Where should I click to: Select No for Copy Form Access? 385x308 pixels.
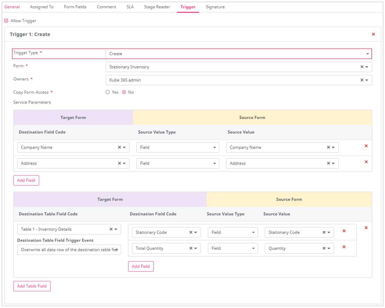point(124,92)
